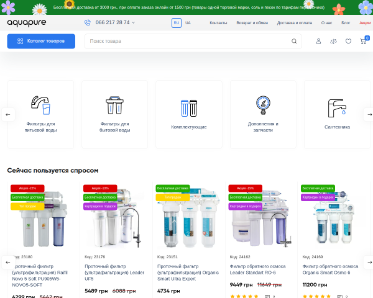Focus the Поиск товара search field
Image resolution: width=373 pixels, height=298 pixels.
[x=188, y=41]
